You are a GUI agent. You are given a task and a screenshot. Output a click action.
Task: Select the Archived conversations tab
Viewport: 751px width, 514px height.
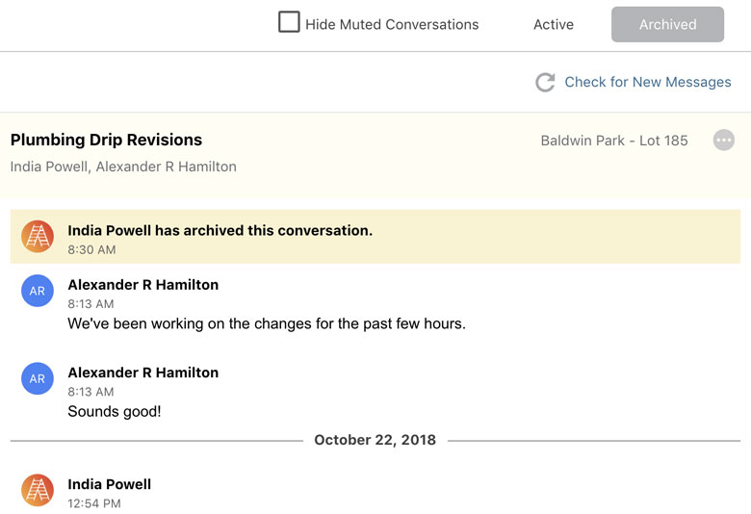click(667, 25)
